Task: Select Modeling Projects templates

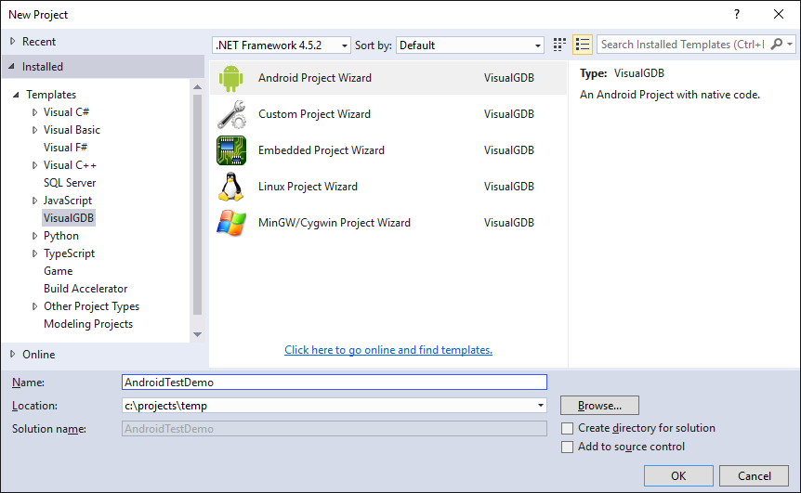Action: coord(88,324)
